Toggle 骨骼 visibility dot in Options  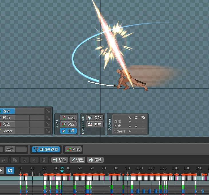(136, 122)
